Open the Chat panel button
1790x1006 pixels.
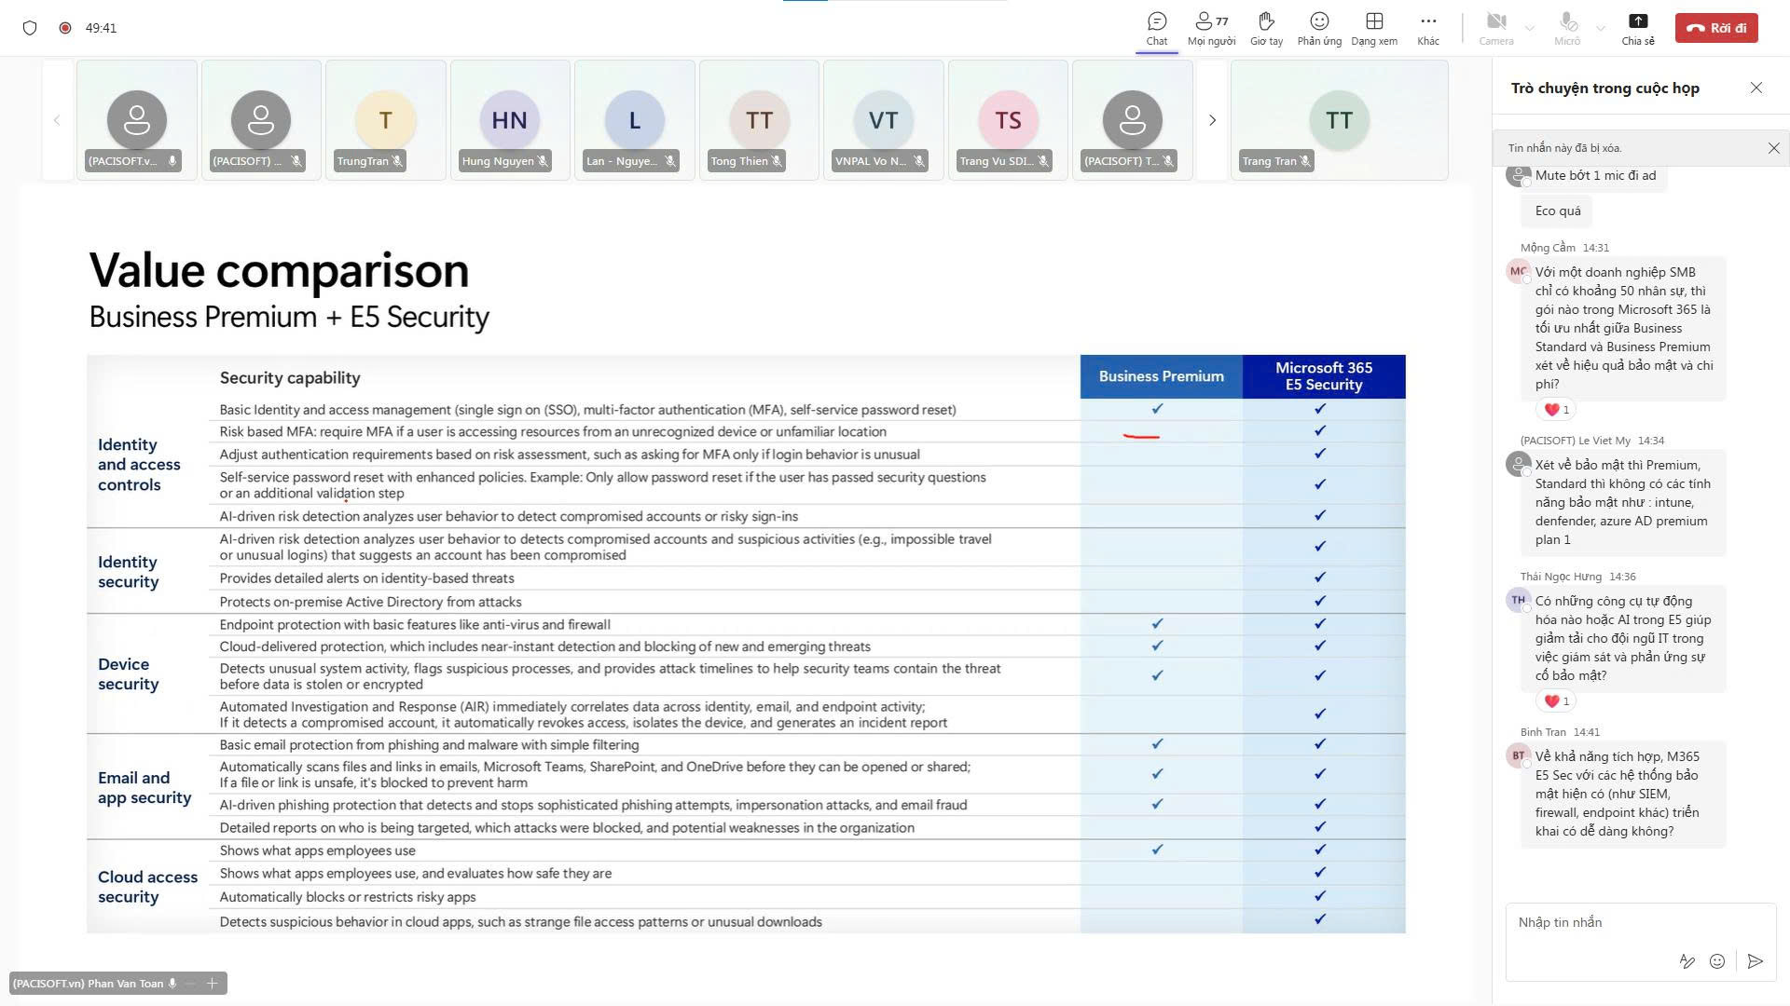[1157, 28]
